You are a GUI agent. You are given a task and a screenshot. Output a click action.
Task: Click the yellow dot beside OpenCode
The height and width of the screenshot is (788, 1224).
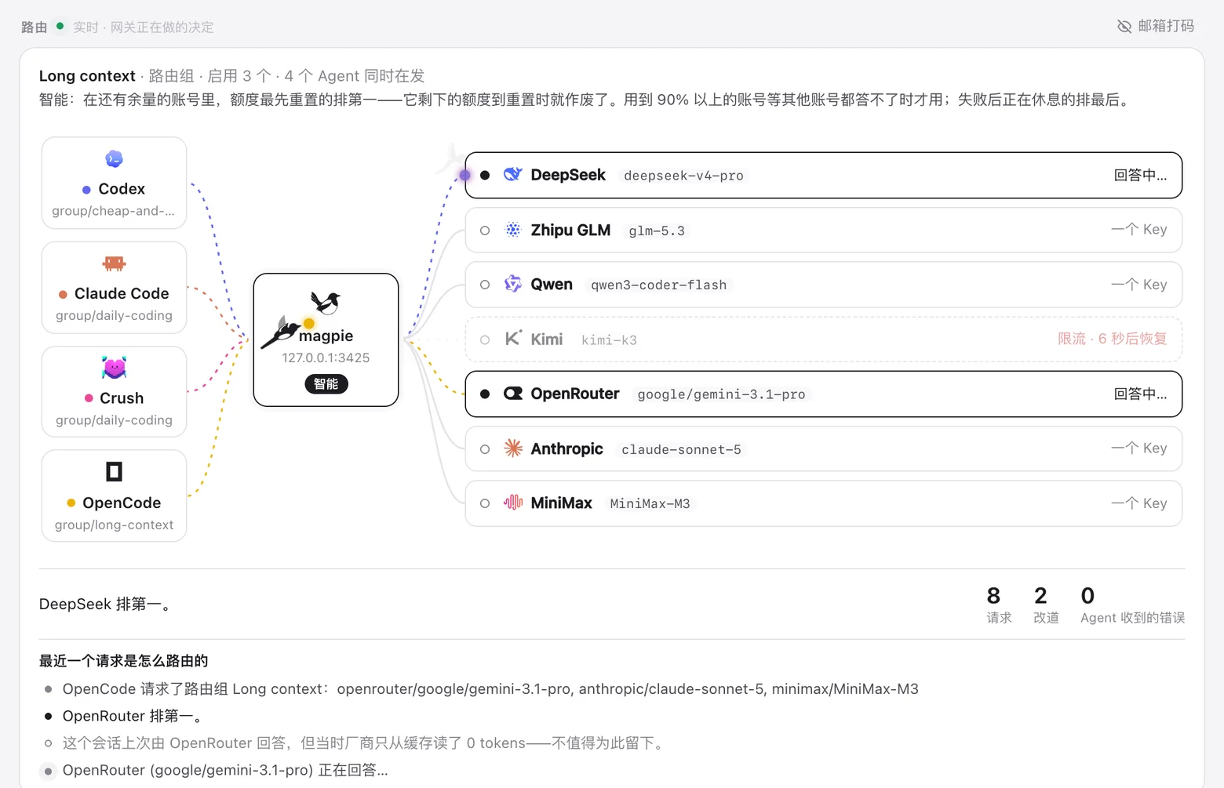tap(71, 503)
